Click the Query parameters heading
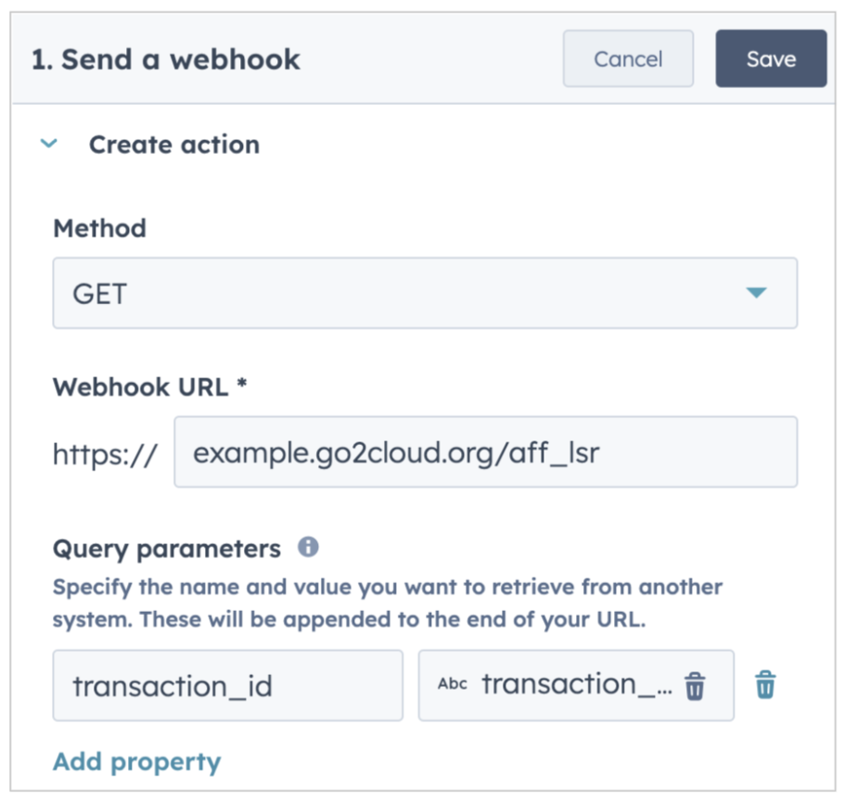Screen dimensions: 844x801 167,549
